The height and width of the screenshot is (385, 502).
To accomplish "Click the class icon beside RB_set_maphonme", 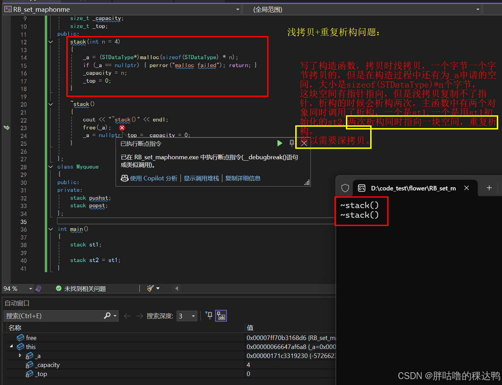I will tap(8, 9).
